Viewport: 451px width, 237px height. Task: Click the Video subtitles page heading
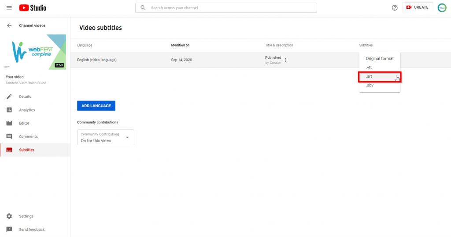pos(101,28)
